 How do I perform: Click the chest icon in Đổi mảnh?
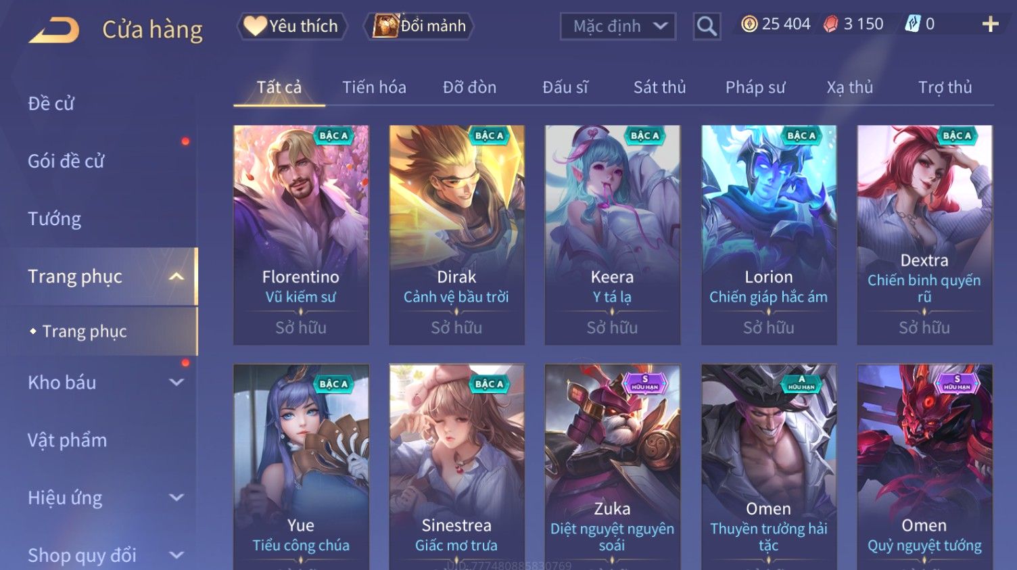click(385, 26)
